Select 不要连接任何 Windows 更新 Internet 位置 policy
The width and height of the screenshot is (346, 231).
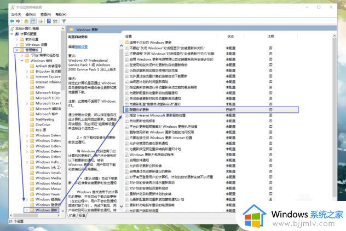point(160,138)
